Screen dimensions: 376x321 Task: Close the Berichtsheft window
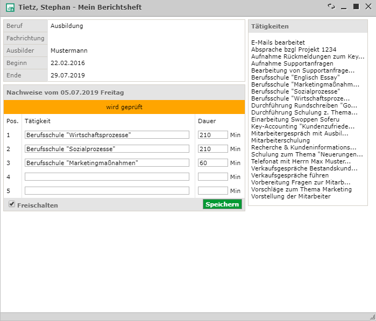click(x=368, y=6)
